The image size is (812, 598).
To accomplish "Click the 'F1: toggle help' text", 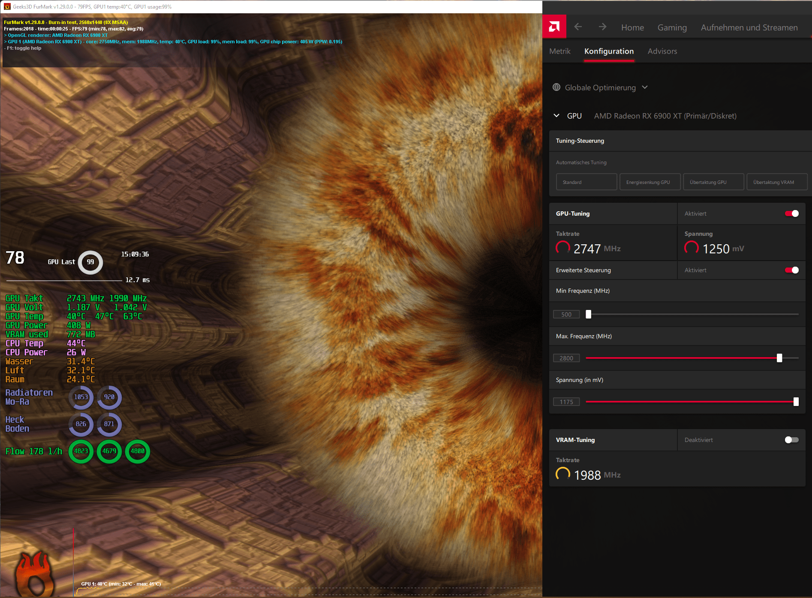I will pos(23,48).
